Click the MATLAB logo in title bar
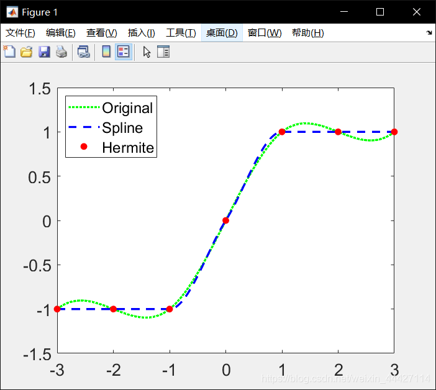 pyautogui.click(x=12, y=12)
